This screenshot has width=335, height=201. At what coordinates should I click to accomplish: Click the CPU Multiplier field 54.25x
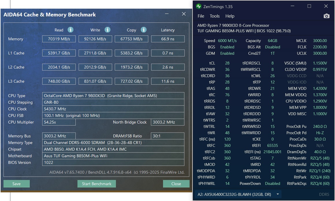(x=59, y=122)
